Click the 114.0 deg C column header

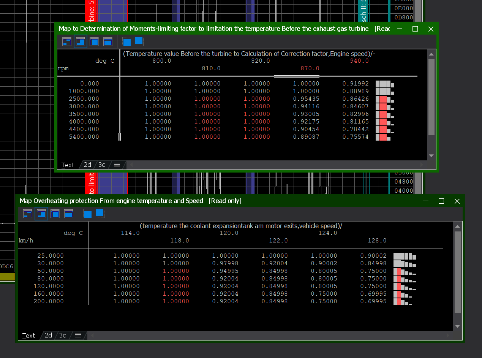tap(130, 233)
